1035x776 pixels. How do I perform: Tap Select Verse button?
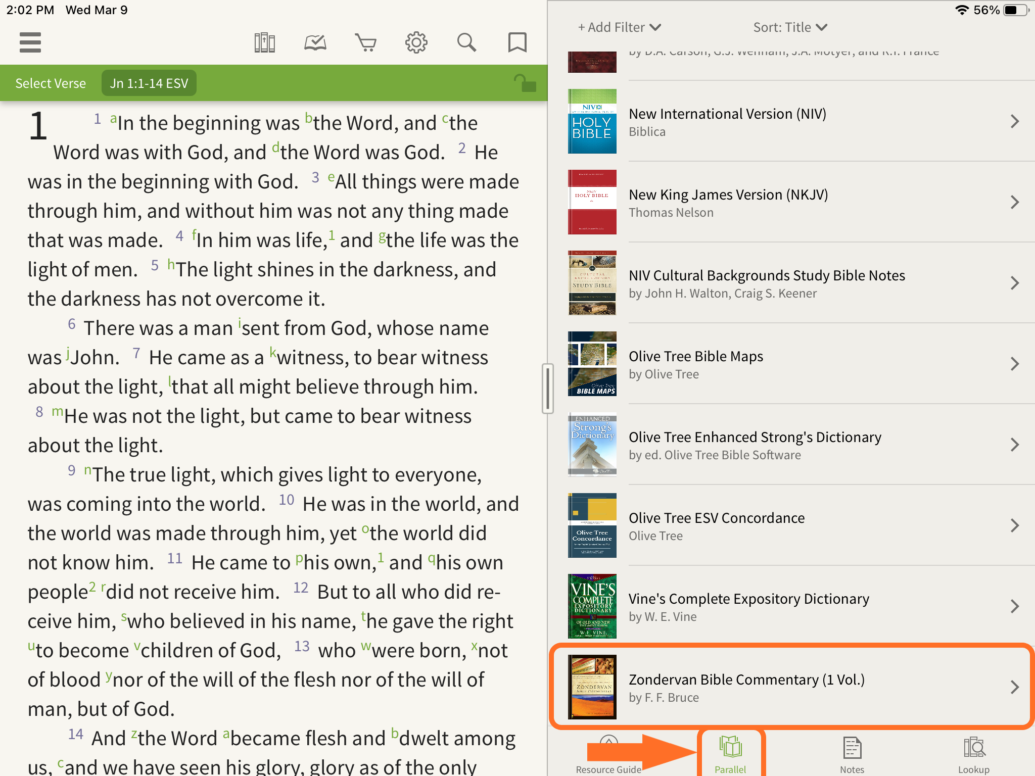click(x=51, y=83)
